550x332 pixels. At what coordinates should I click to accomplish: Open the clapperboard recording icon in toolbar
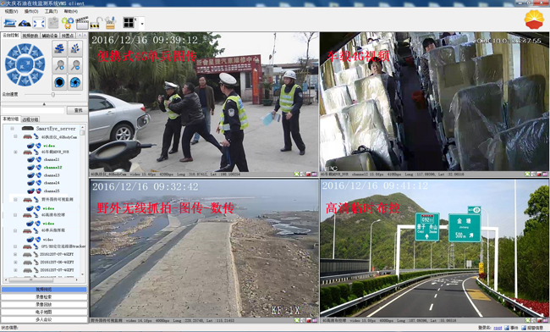pos(82,23)
